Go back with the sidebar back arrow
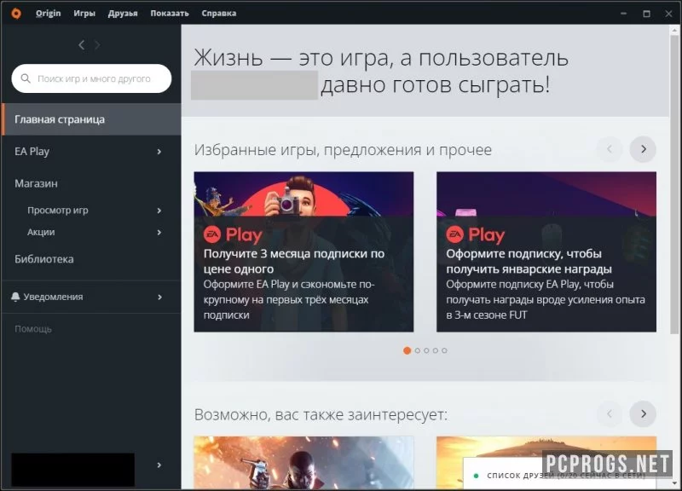Screen dimensions: 682x491 pos(81,45)
